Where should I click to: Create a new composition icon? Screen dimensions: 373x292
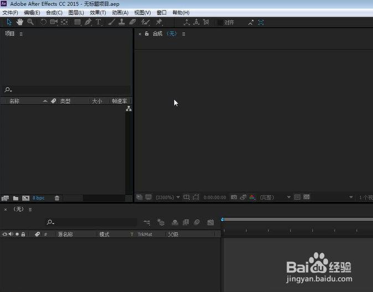[x=25, y=198]
